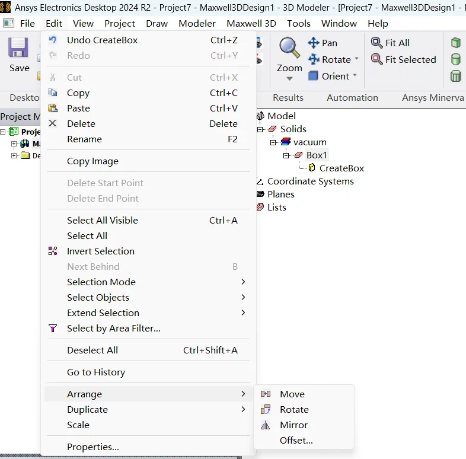Open the Select Objects submenu
Viewport: 466px width, 459px height.
[x=148, y=297]
